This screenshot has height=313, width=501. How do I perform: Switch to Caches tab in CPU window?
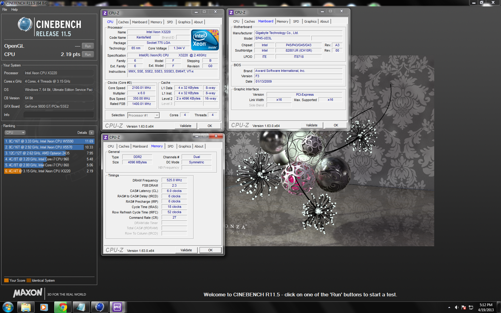123,22
